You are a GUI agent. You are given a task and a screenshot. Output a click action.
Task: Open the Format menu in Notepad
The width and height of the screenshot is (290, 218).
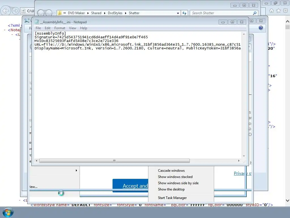[x=60, y=28]
